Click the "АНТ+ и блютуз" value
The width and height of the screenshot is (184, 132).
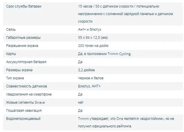pyautogui.click(x=89, y=30)
